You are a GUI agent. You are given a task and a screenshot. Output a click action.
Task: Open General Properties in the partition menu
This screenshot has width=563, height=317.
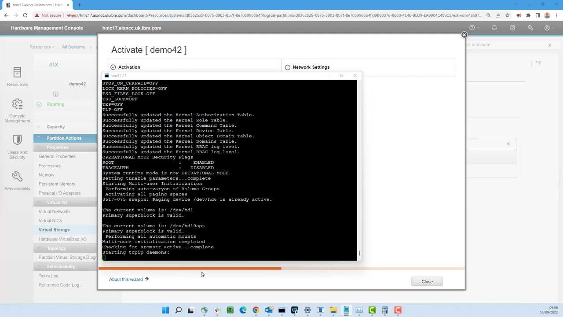point(57,156)
